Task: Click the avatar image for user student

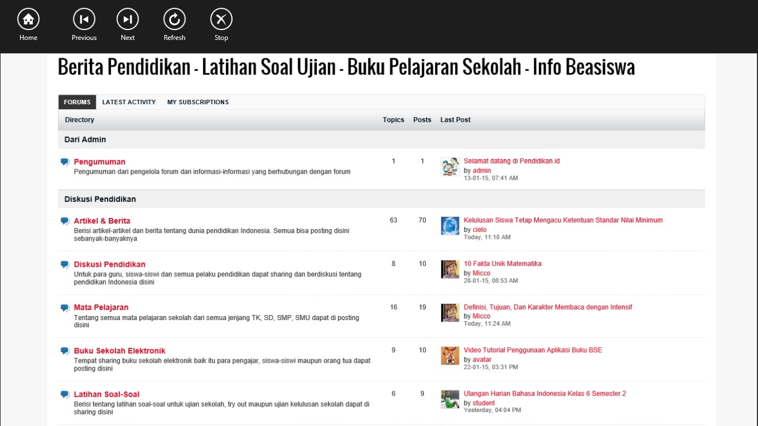Action: (450, 399)
